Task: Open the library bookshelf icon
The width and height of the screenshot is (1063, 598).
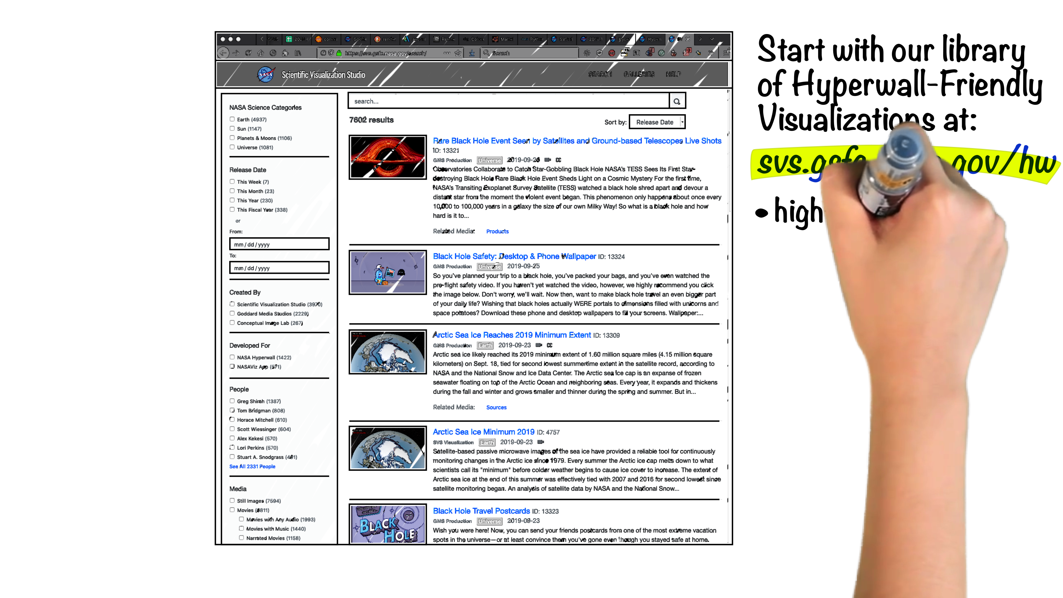Action: tap(298, 53)
